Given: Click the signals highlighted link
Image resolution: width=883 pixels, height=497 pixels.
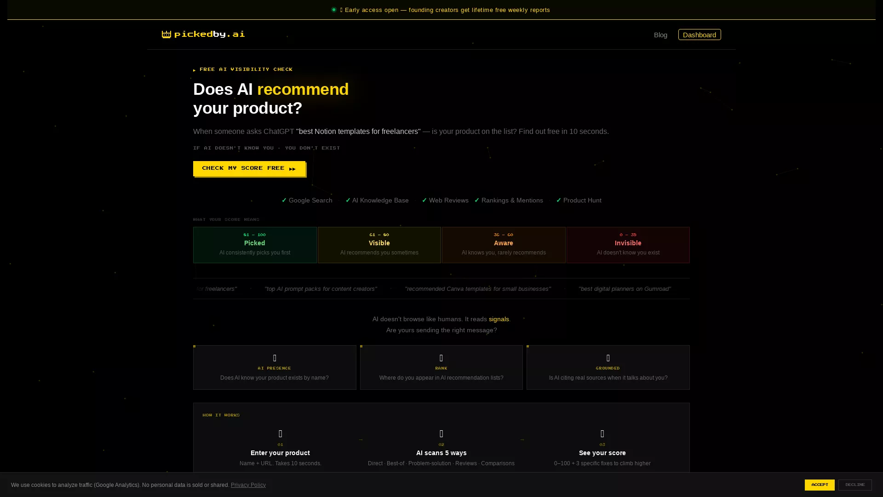Looking at the screenshot, I should pyautogui.click(x=499, y=319).
